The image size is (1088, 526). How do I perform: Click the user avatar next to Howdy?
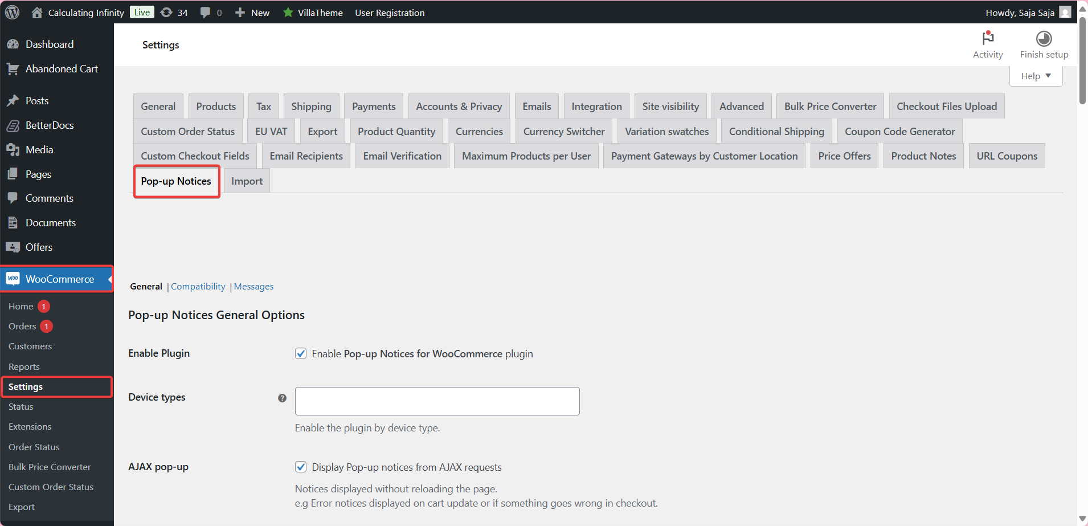pos(1065,12)
